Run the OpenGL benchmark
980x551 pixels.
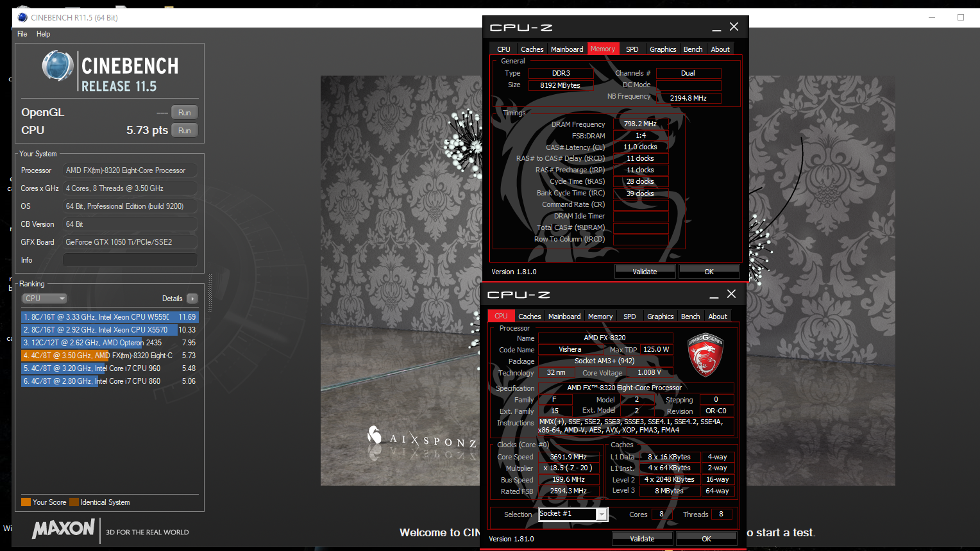coord(185,112)
